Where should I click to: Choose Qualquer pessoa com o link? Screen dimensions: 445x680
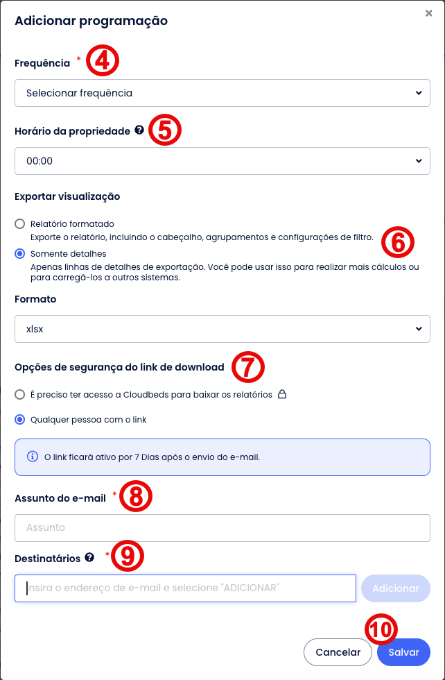pos(19,419)
